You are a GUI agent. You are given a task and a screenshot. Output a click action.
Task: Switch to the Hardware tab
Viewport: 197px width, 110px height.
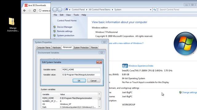pos(57,48)
